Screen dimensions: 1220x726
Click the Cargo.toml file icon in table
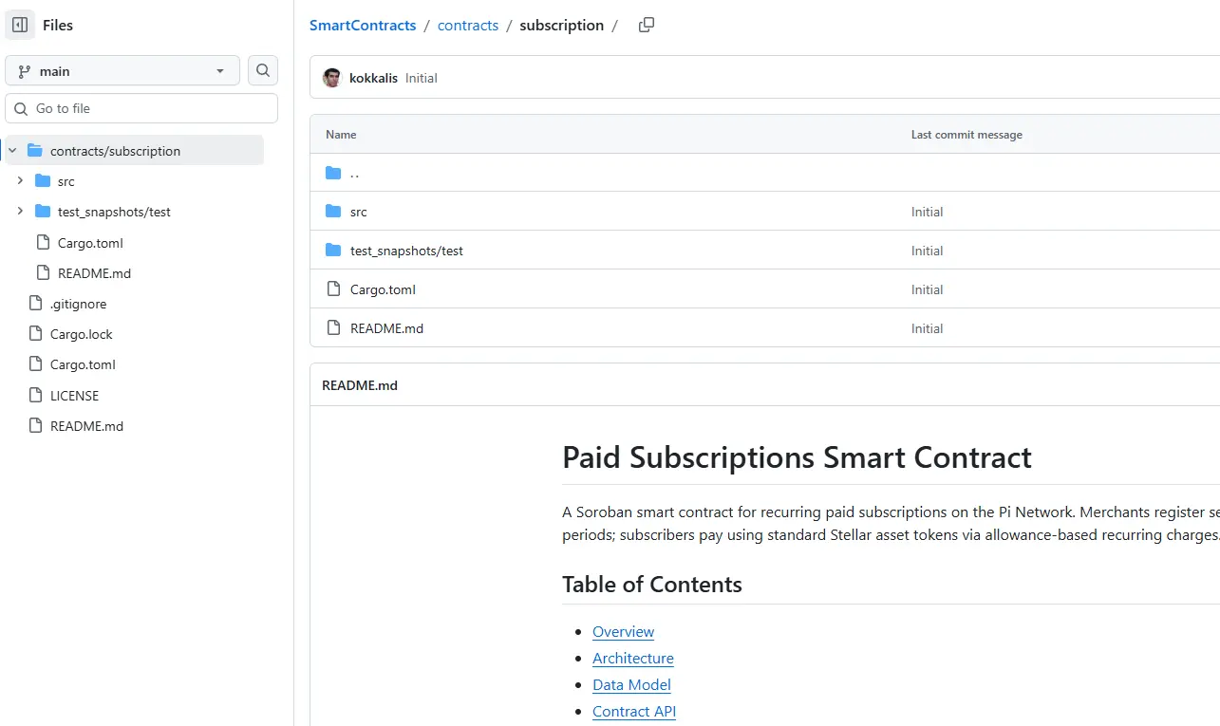coord(333,289)
